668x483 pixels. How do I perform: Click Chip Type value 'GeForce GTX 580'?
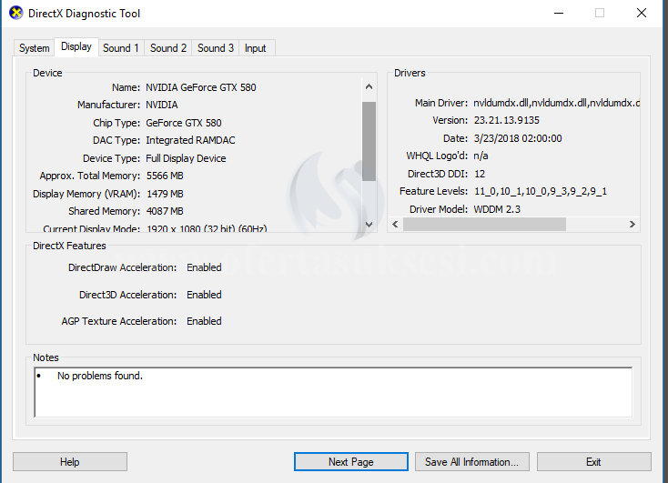click(x=184, y=123)
